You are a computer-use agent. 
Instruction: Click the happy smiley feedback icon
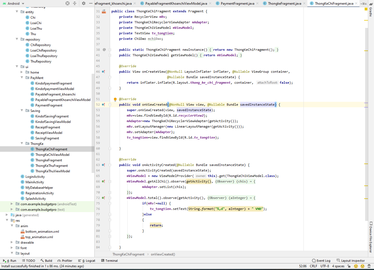coord(356,266)
